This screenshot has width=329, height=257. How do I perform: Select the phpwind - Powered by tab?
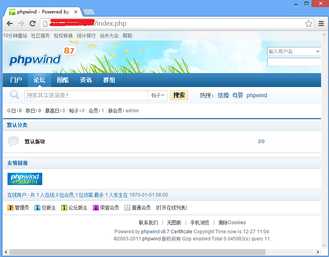point(43,12)
